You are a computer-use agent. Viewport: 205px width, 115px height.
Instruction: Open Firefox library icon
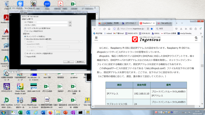(186, 29)
